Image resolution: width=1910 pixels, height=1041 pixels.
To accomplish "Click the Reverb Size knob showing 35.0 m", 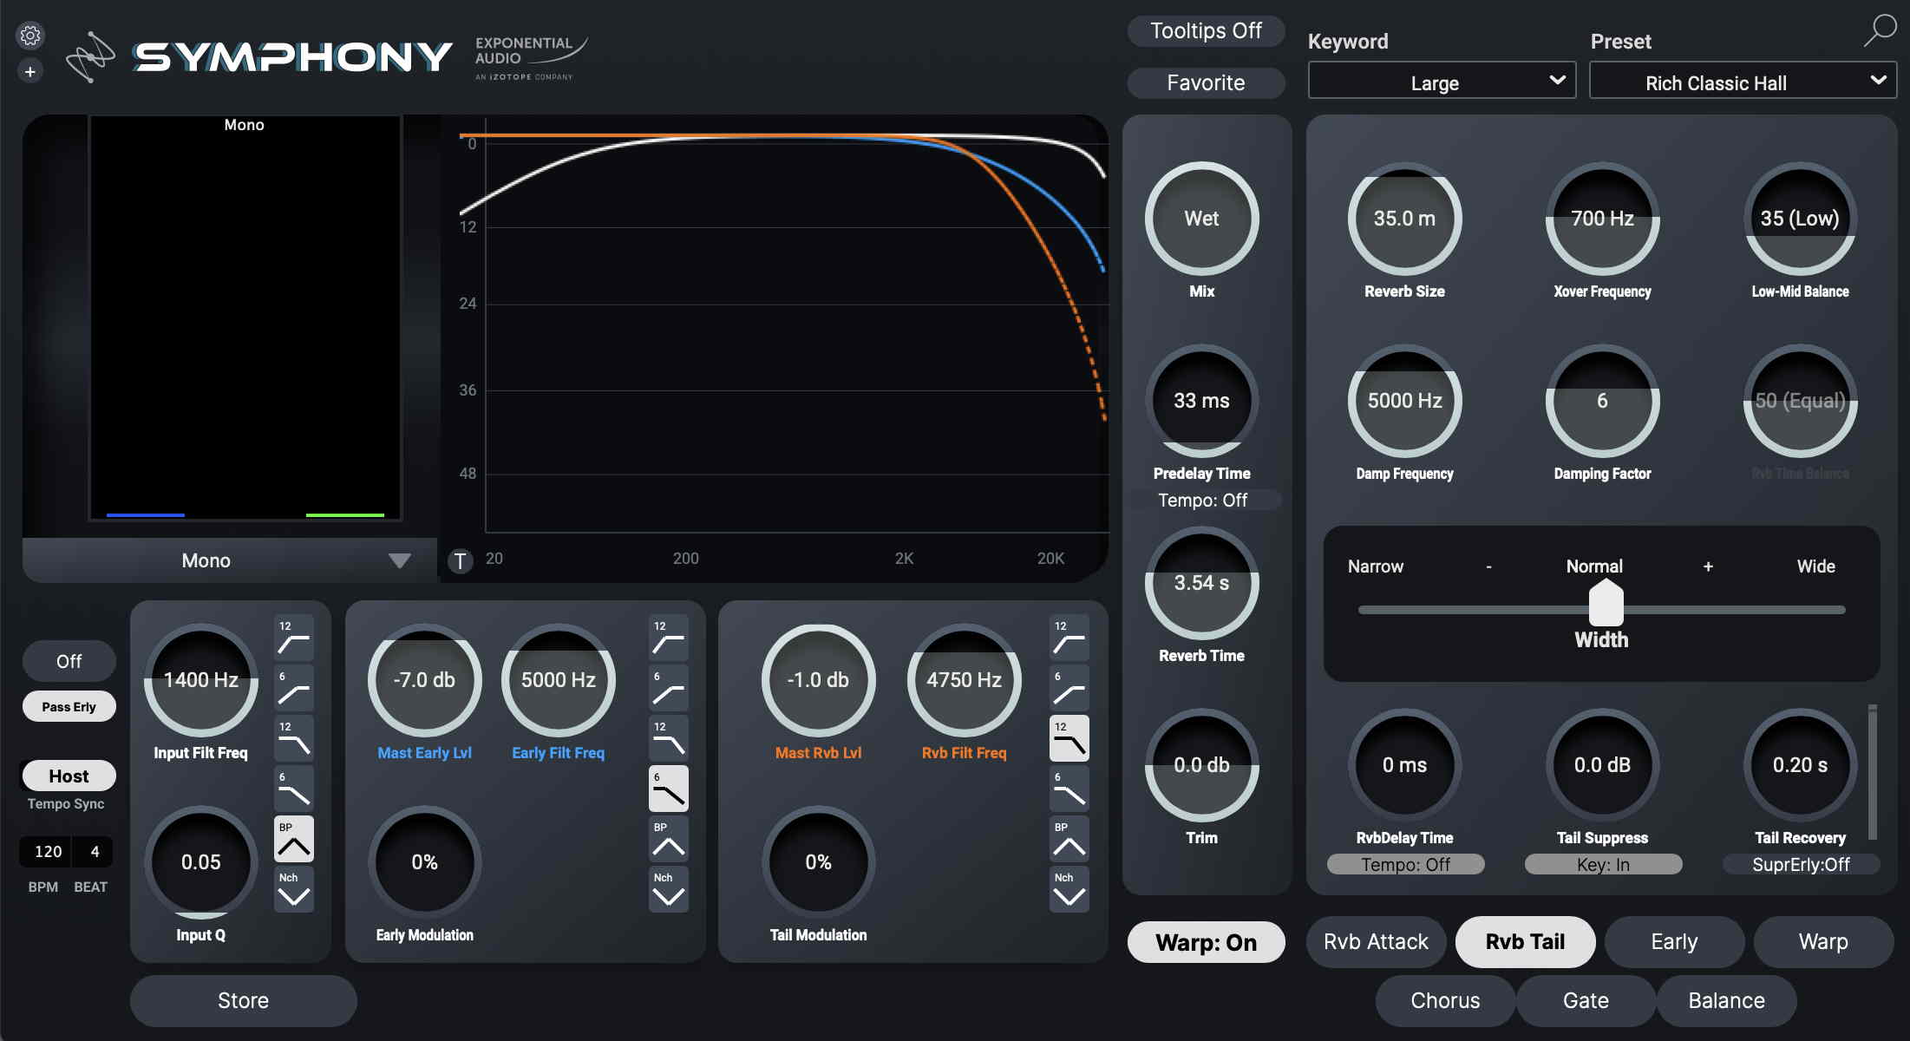I will tap(1404, 219).
